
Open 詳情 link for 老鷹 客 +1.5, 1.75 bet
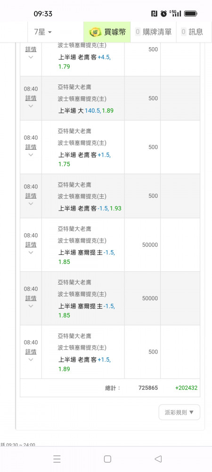(31, 147)
